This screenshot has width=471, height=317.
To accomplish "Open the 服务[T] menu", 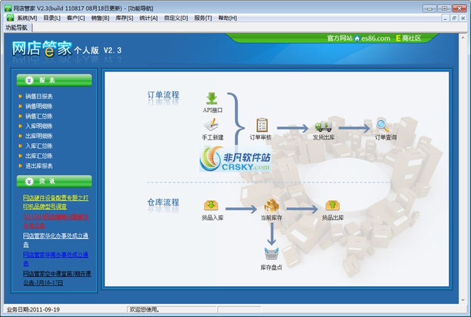I will pos(203,18).
